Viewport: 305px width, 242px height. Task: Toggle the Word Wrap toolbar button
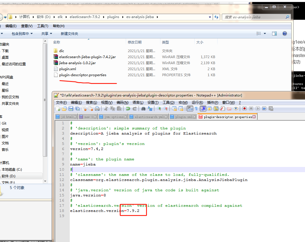[x=190, y=109]
